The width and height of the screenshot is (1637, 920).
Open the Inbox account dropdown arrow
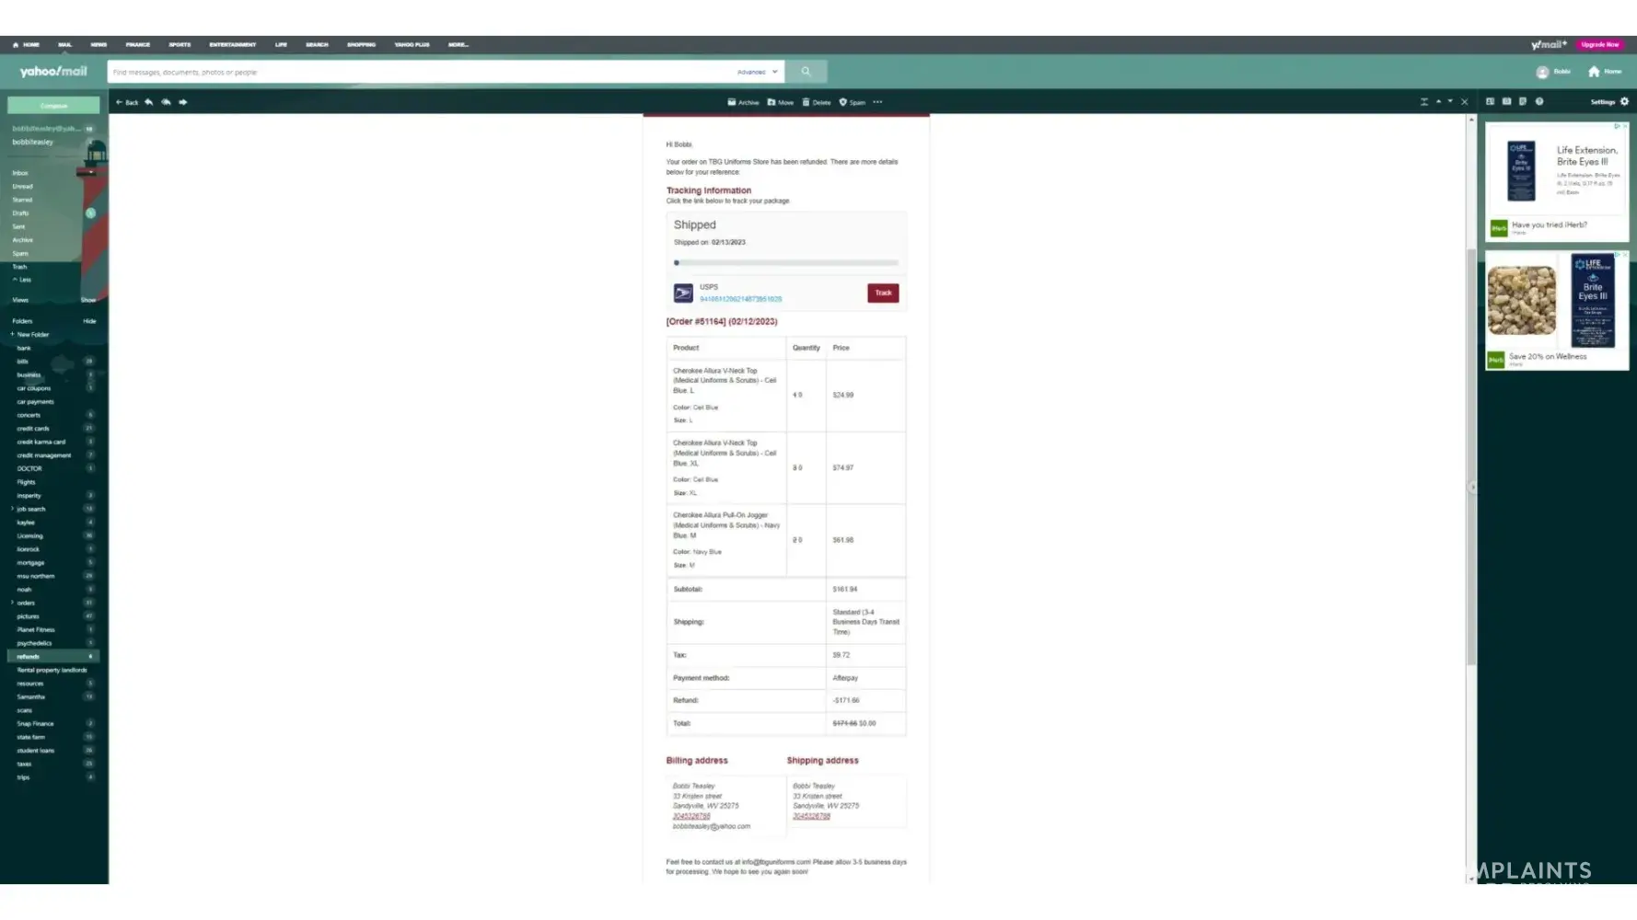click(x=90, y=173)
